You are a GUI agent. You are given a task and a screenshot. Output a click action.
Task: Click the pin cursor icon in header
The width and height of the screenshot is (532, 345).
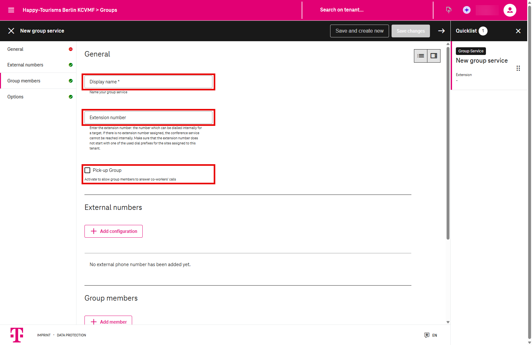(449, 10)
